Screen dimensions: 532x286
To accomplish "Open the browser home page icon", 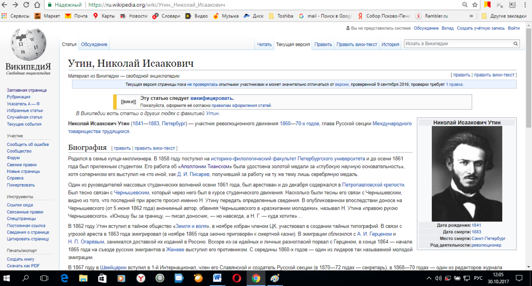I will (x=37, y=5).
